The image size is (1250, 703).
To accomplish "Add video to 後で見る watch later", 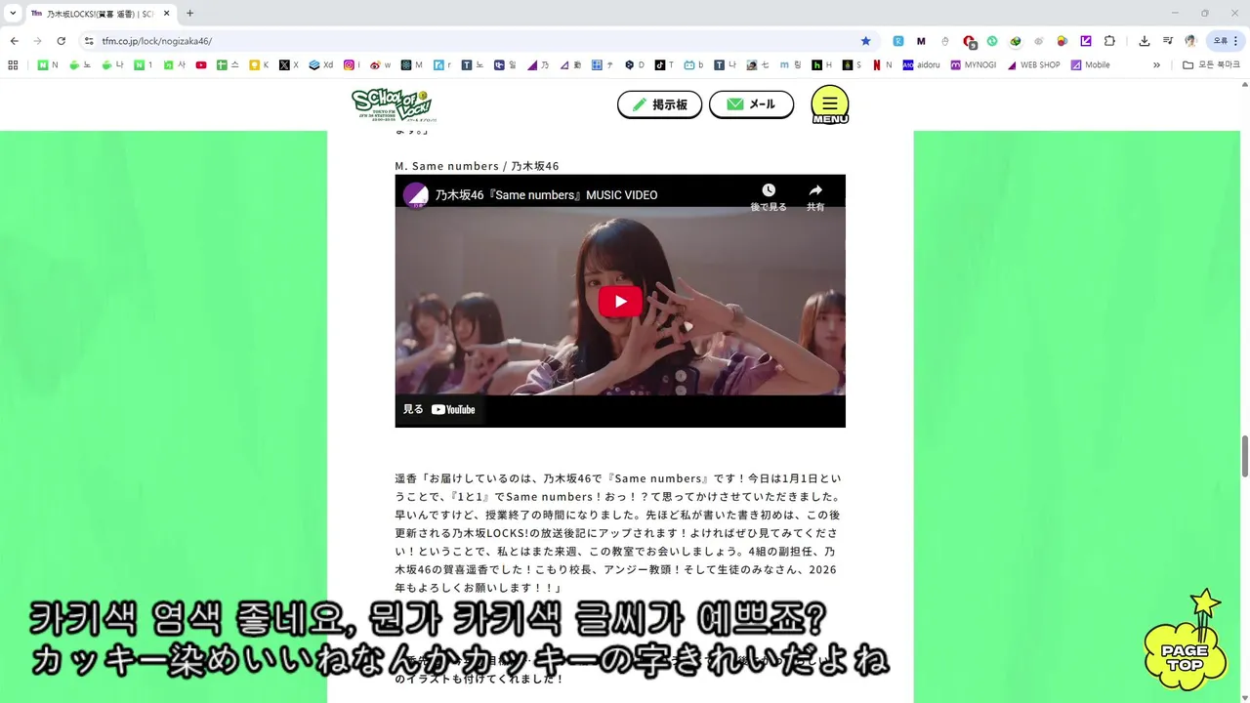I will pyautogui.click(x=768, y=197).
